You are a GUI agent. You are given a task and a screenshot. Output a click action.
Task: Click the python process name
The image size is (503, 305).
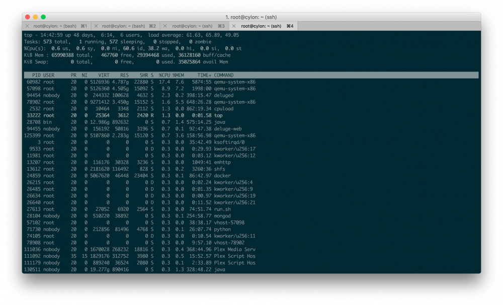coord(222,230)
